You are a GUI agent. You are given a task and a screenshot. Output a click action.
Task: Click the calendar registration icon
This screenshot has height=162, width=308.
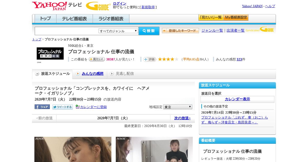[78, 107]
